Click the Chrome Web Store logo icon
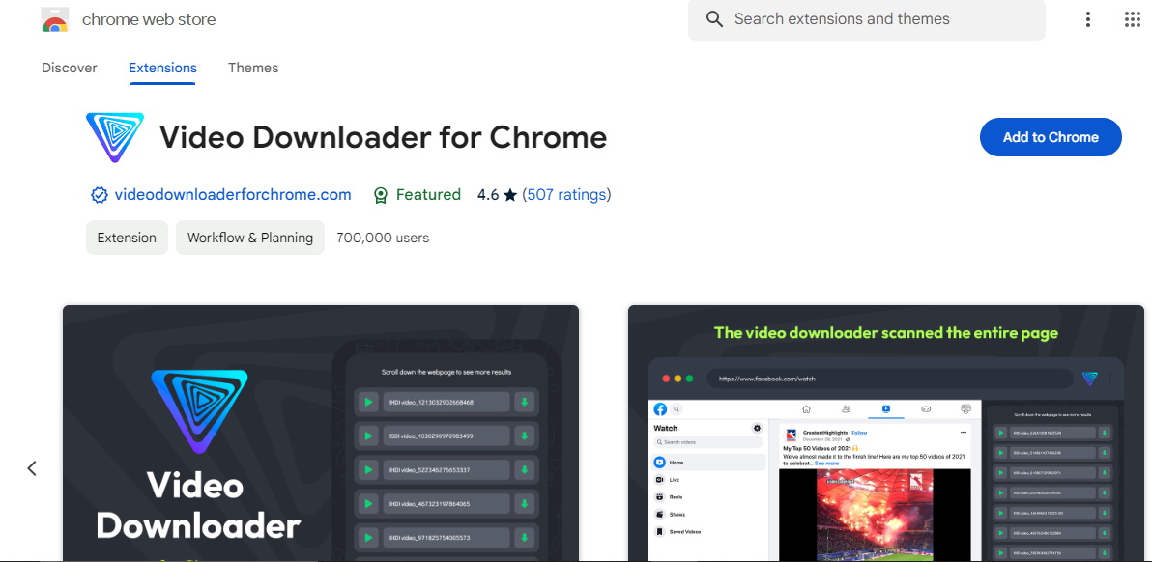The height and width of the screenshot is (562, 1152). tap(55, 20)
